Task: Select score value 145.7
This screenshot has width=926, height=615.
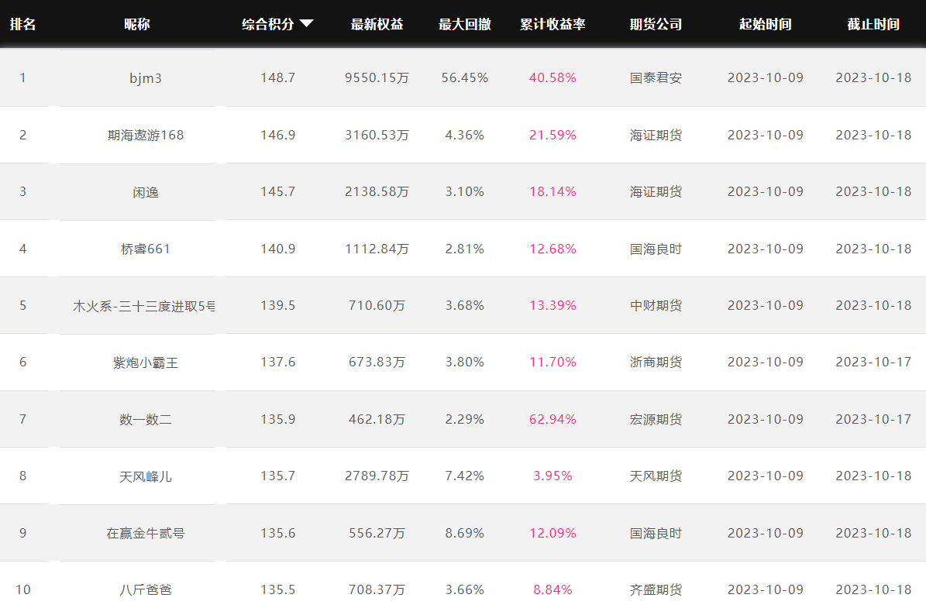Action: pyautogui.click(x=277, y=192)
